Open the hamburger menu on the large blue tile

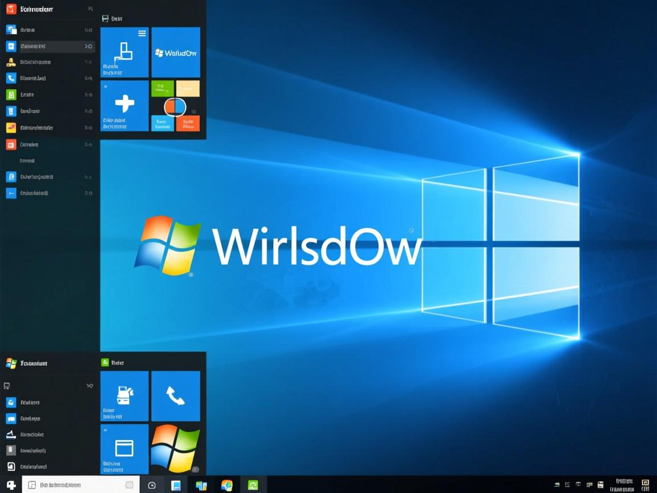142,33
